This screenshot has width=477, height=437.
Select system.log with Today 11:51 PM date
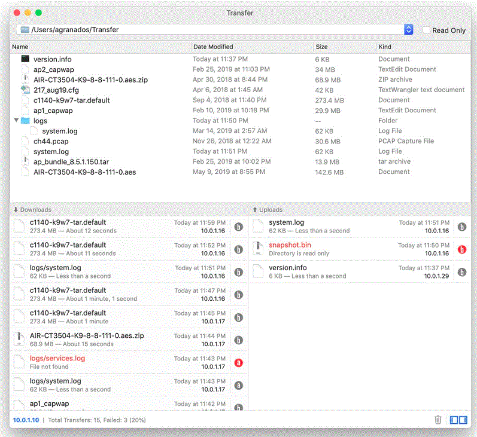pos(51,152)
